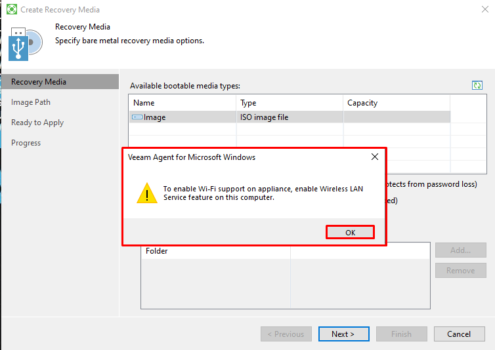
Task: Select the 'Image' name cell
Action: pyautogui.click(x=183, y=117)
